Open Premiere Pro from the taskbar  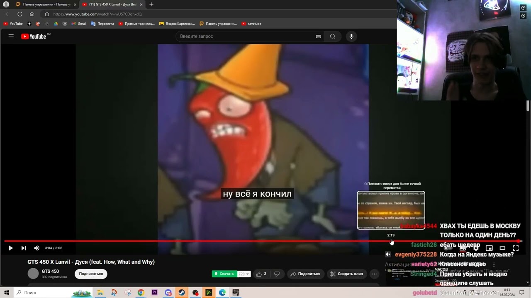155,293
